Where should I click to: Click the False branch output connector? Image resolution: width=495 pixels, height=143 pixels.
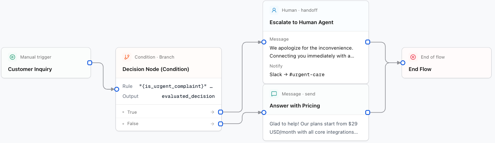pyautogui.click(x=220, y=124)
